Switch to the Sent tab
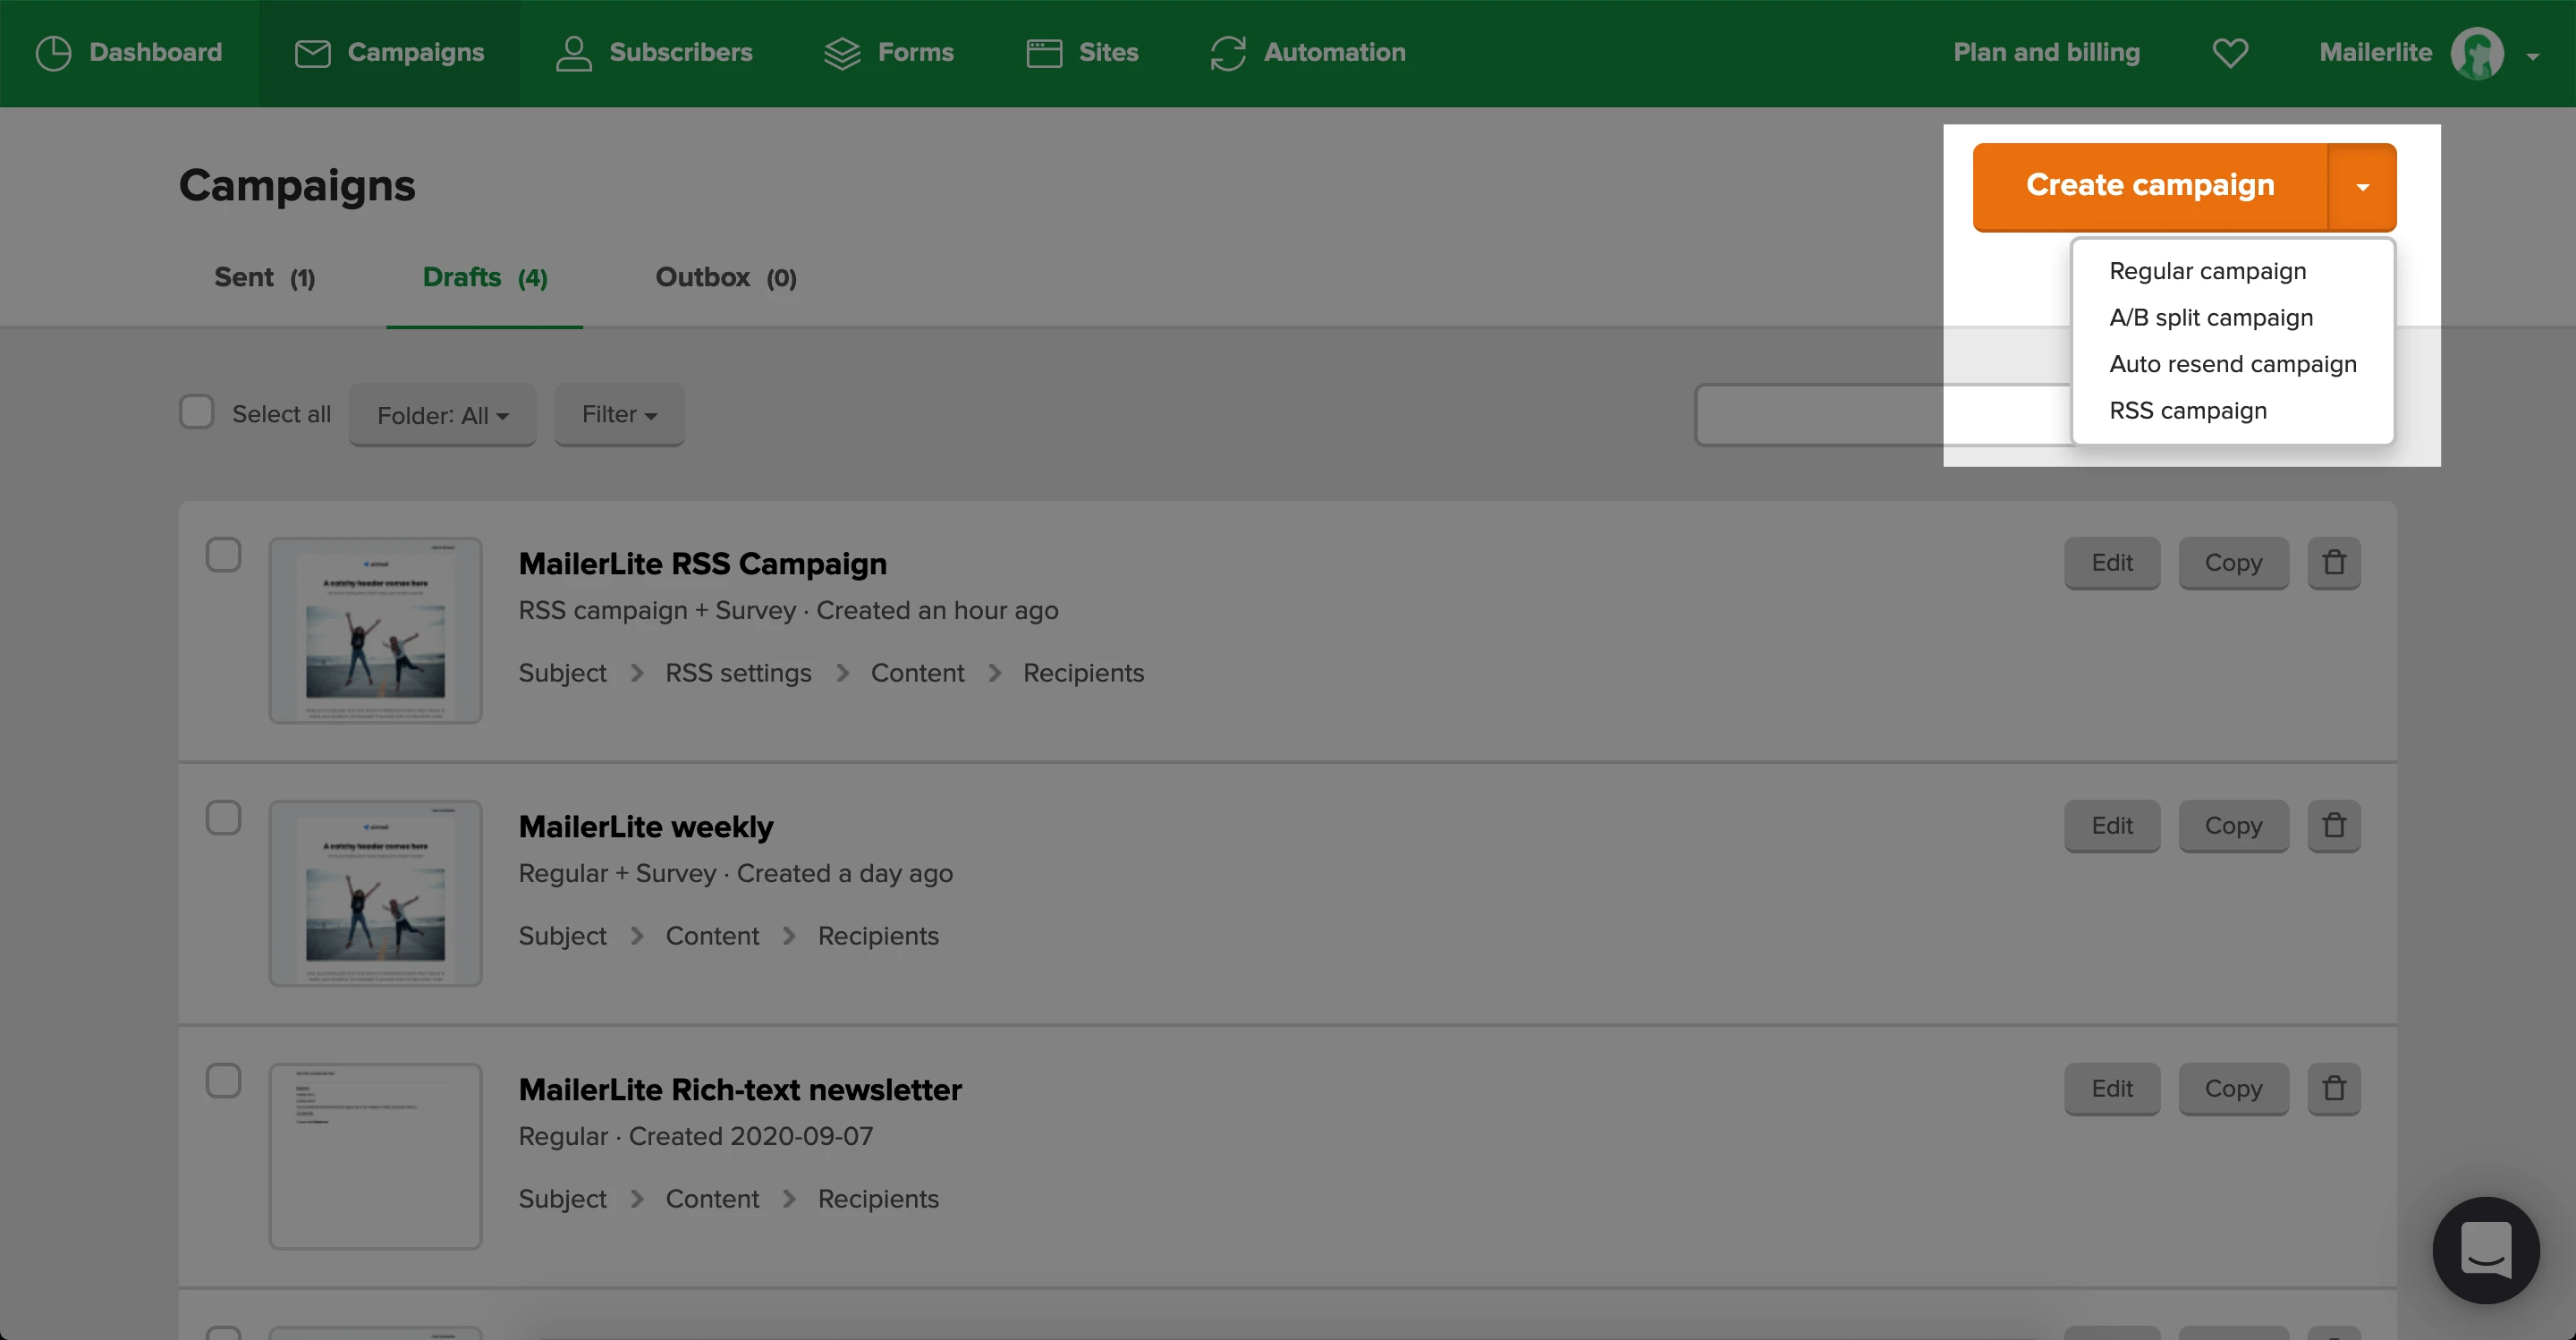The width and height of the screenshot is (2576, 1340). coord(264,278)
